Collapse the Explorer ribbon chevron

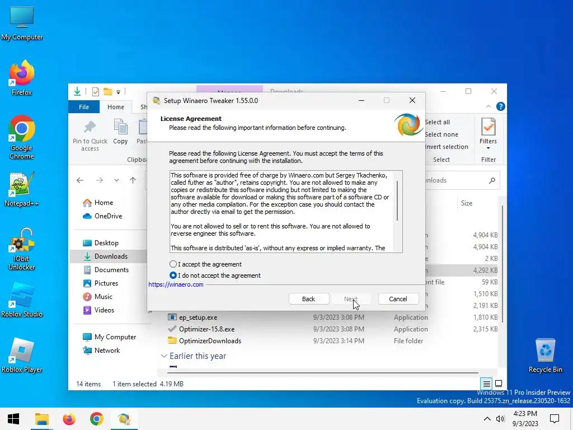tap(489, 106)
